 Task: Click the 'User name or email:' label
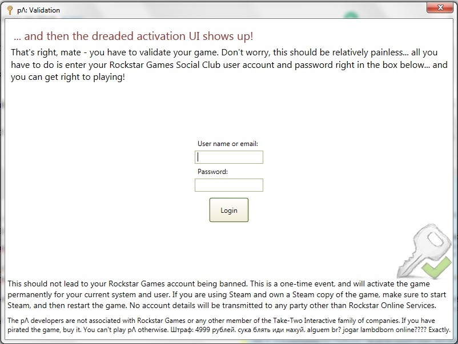tap(228, 144)
